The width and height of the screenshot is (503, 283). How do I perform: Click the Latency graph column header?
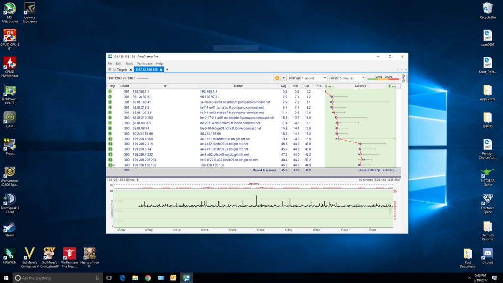(361, 86)
